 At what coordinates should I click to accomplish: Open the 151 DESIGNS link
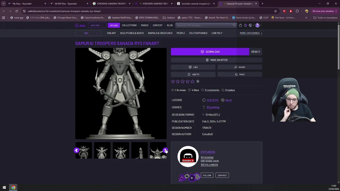pos(207,158)
